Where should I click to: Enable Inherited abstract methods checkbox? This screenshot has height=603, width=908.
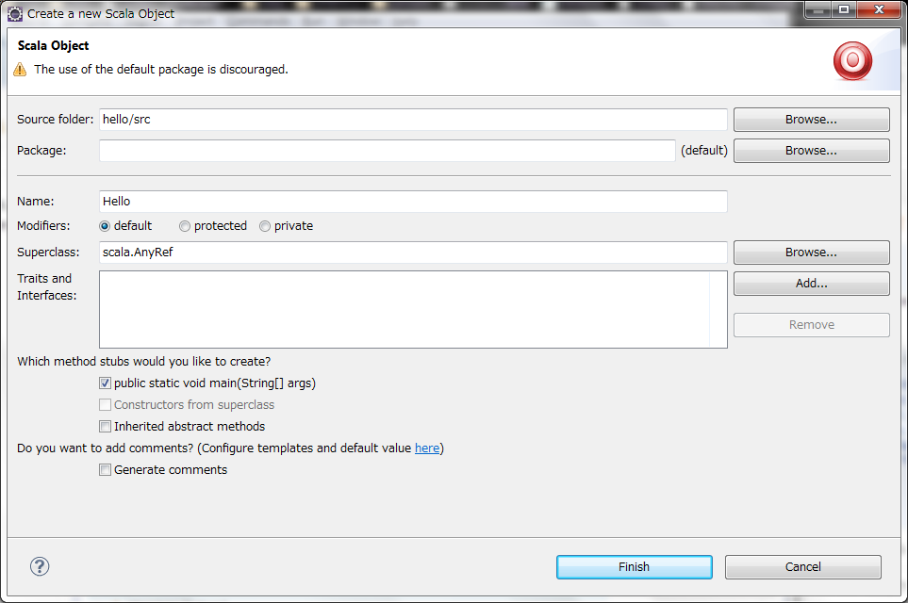tap(105, 427)
